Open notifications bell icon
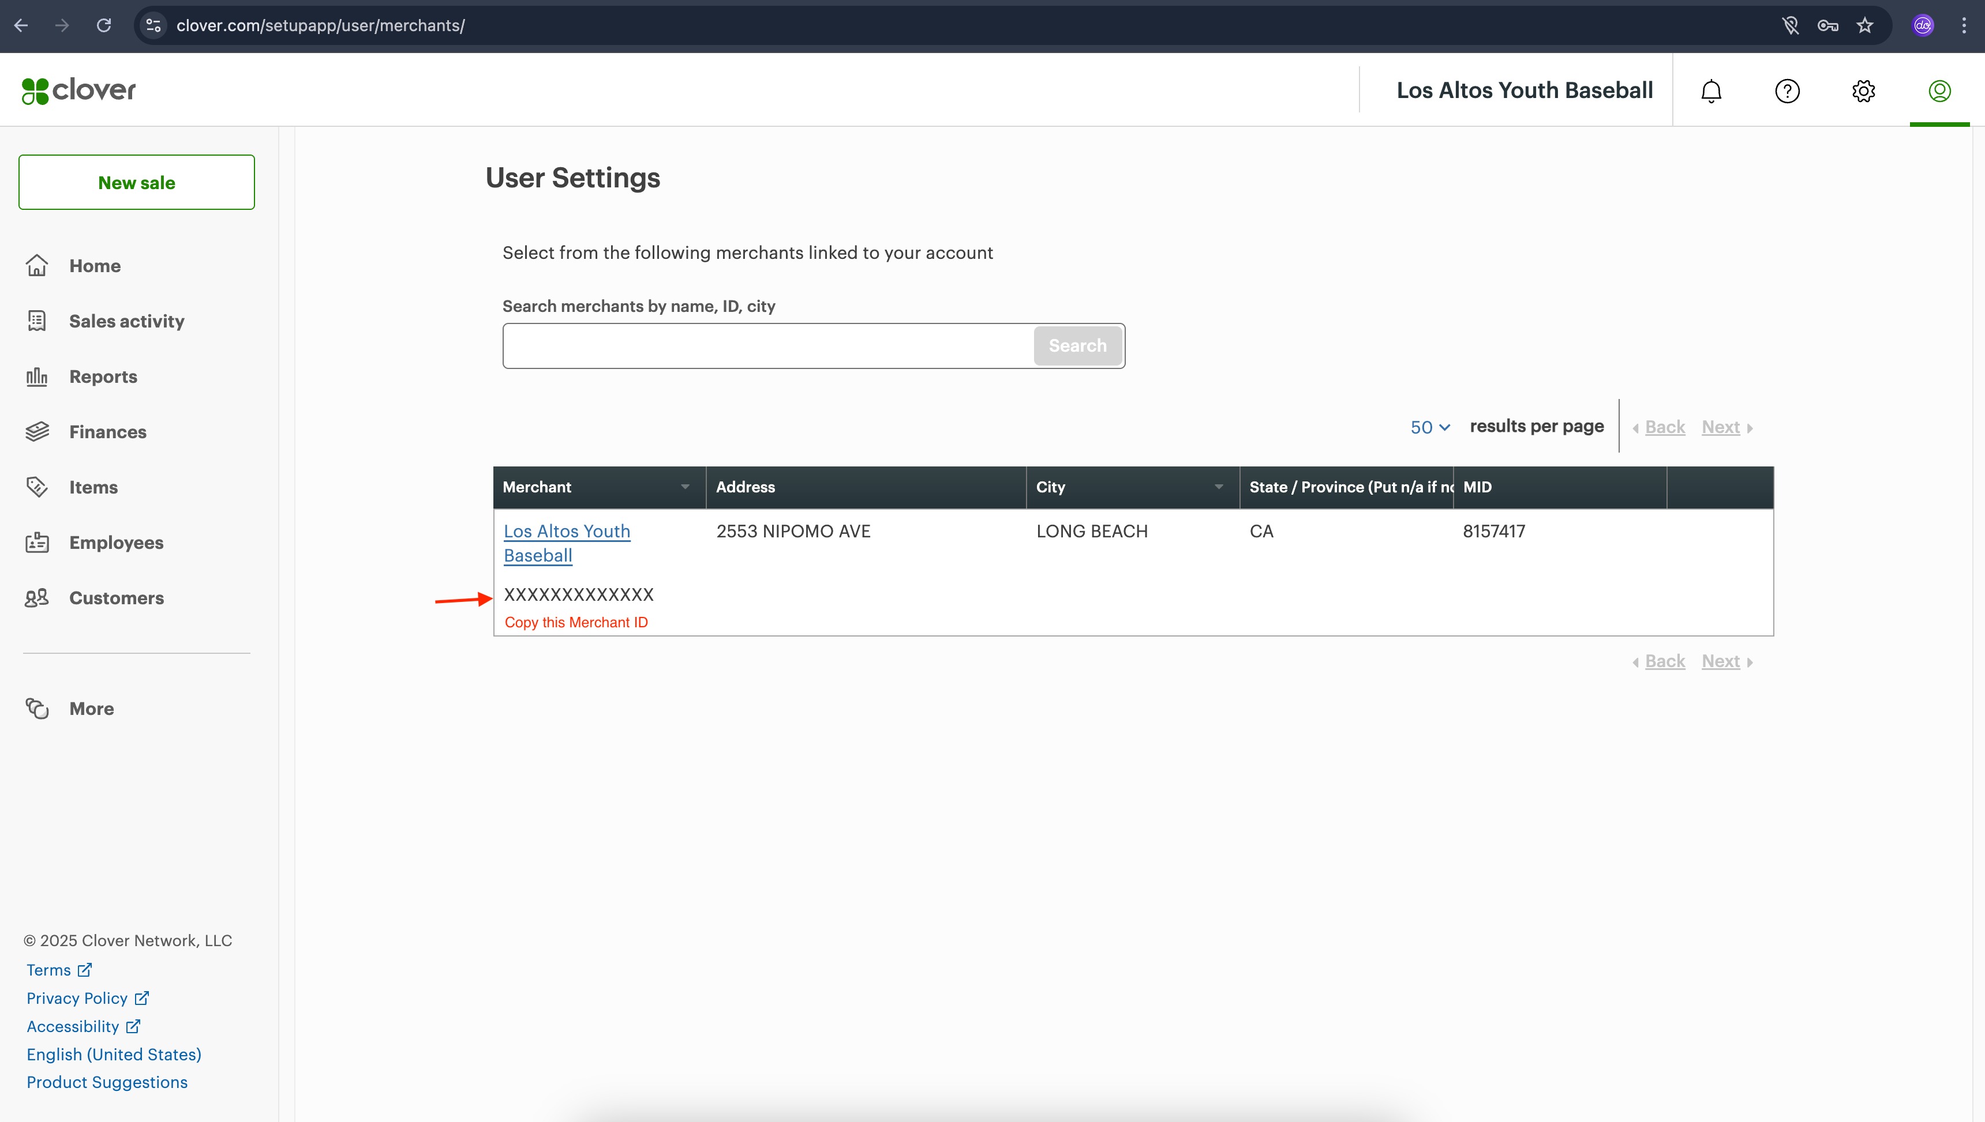Viewport: 1985px width, 1122px height. tap(1710, 91)
